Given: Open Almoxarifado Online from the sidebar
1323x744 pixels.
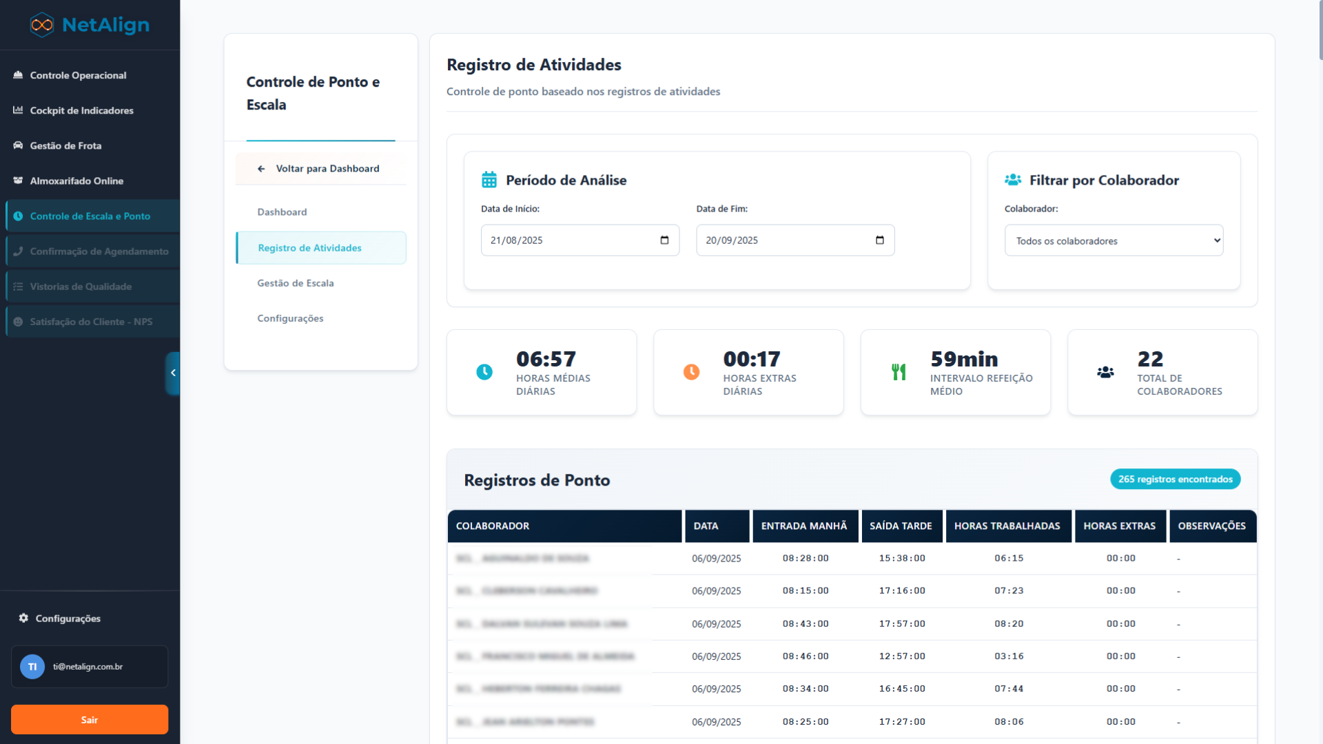Looking at the screenshot, I should [x=76, y=180].
